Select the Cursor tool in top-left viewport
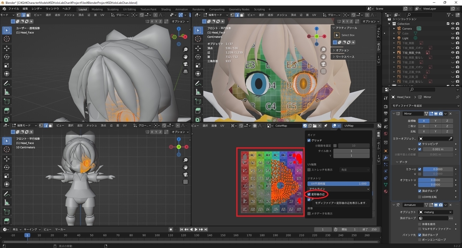This screenshot has height=248, width=462. pyautogui.click(x=7, y=39)
